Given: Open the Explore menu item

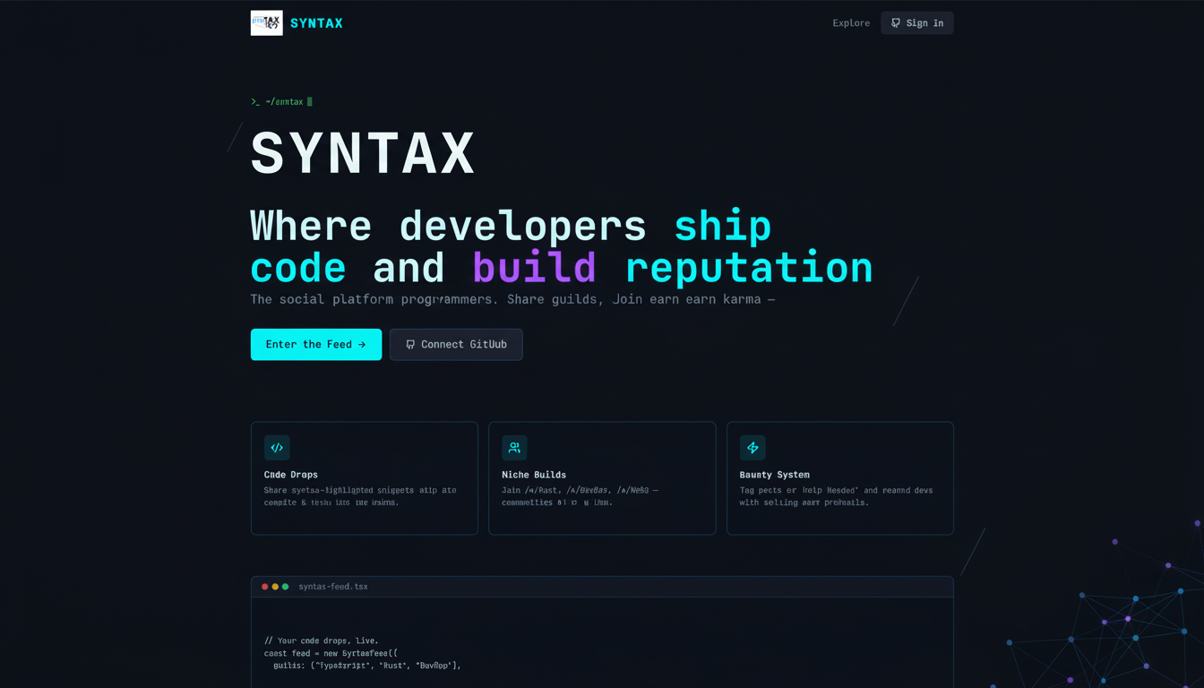Looking at the screenshot, I should pyautogui.click(x=850, y=22).
